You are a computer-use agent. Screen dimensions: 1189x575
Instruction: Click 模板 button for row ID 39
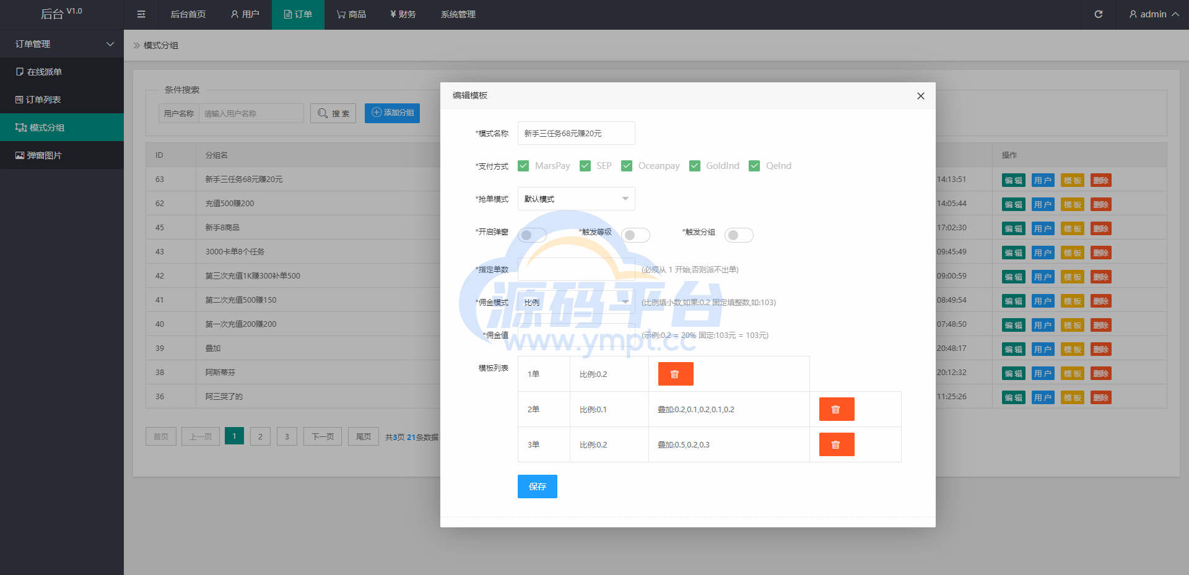[x=1073, y=350]
